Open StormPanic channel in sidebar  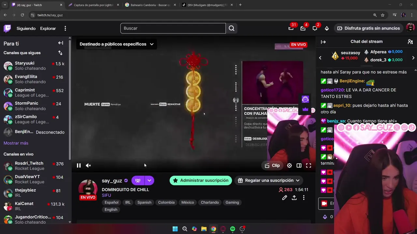tap(34, 106)
